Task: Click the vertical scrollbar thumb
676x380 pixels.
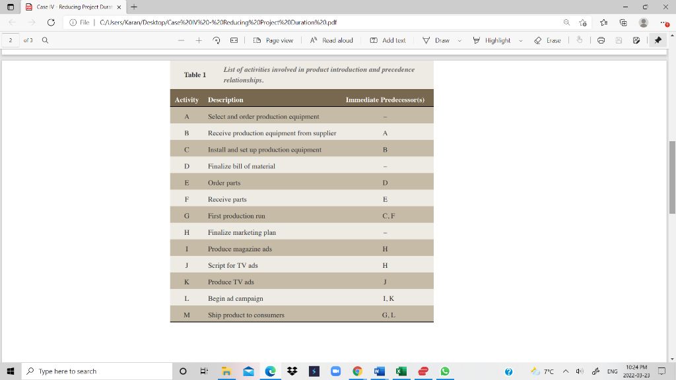Action: (672, 177)
